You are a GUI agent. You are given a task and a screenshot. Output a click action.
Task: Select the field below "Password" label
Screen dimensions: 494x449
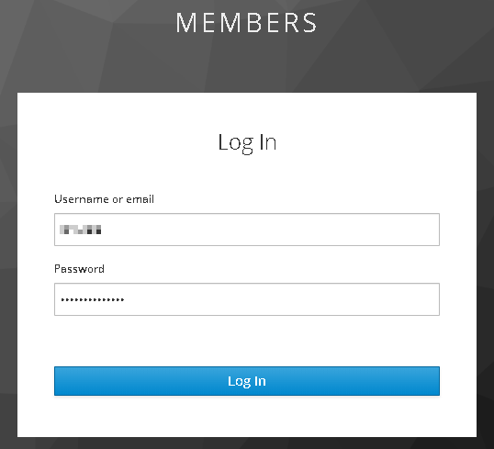pyautogui.click(x=247, y=299)
